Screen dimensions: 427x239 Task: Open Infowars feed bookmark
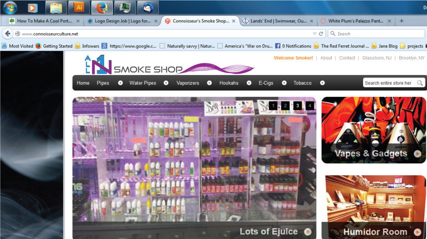[87, 46]
